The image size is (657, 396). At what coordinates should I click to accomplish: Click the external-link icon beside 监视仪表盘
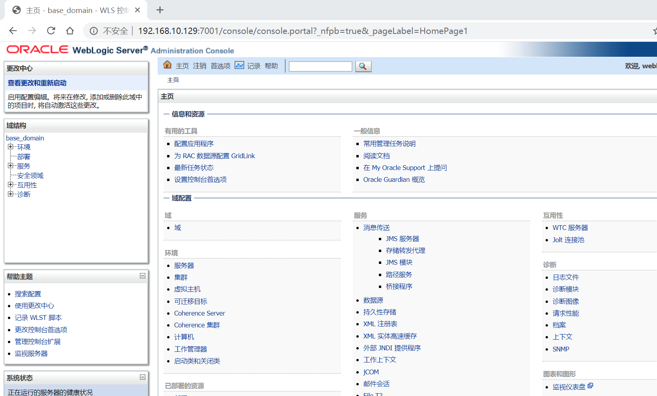590,386
